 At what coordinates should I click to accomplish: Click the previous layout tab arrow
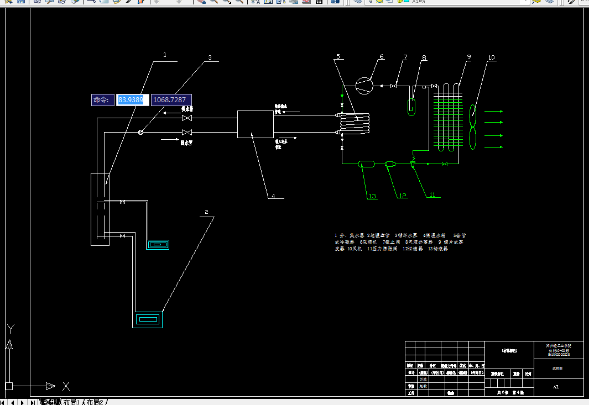coord(12,402)
